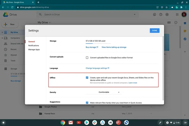Click the Buy storage link in Settings
The height and width of the screenshot is (126, 189).
click(x=92, y=47)
